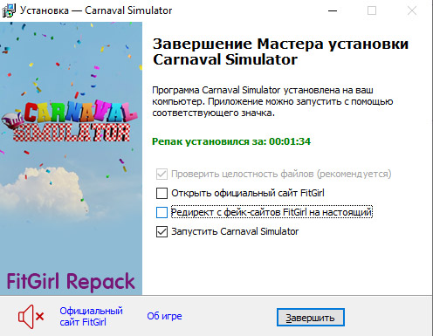Enable "Редирект с фейк-сайтов FitGirl" checkbox
The image size is (433, 336).
[x=162, y=212]
